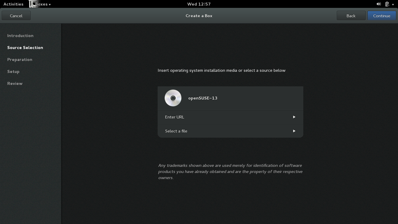Open the Activities overview
The height and width of the screenshot is (224, 398).
[x=13, y=4]
